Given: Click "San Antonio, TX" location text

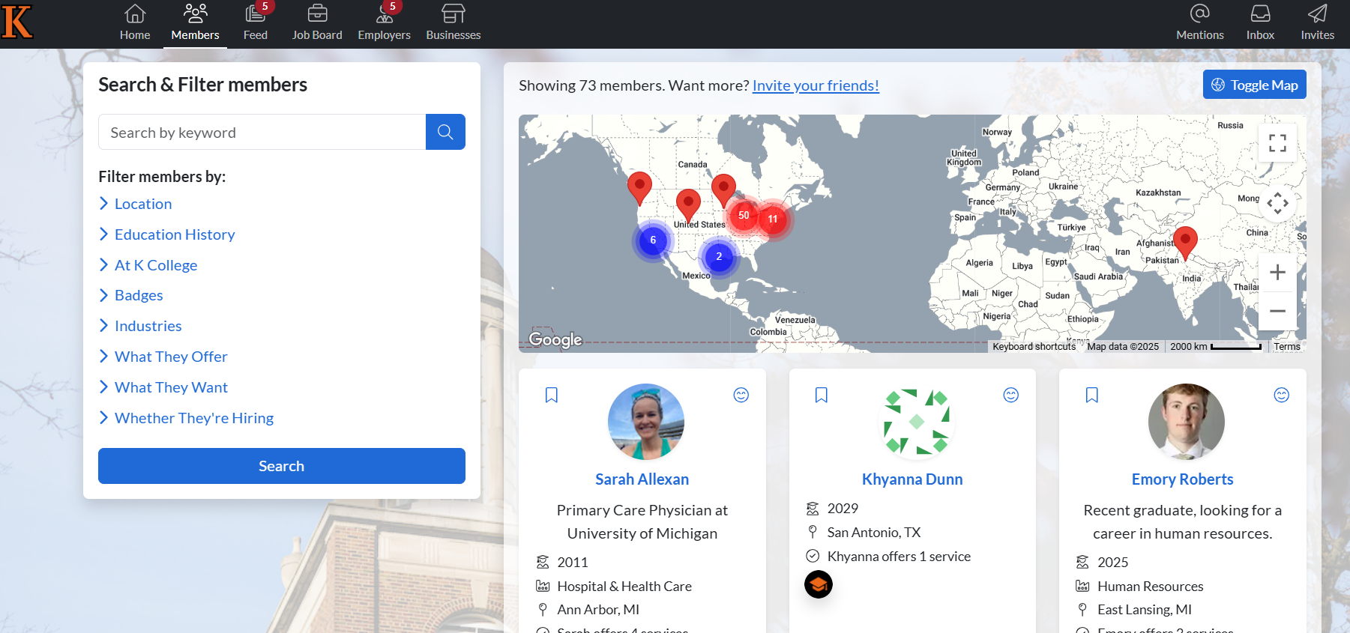Looking at the screenshot, I should [874, 533].
